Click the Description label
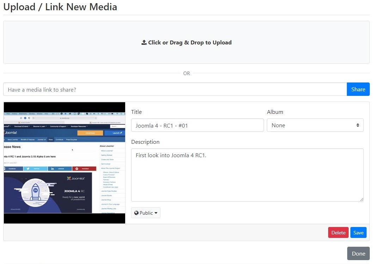This screenshot has height=264, width=374. (145, 142)
